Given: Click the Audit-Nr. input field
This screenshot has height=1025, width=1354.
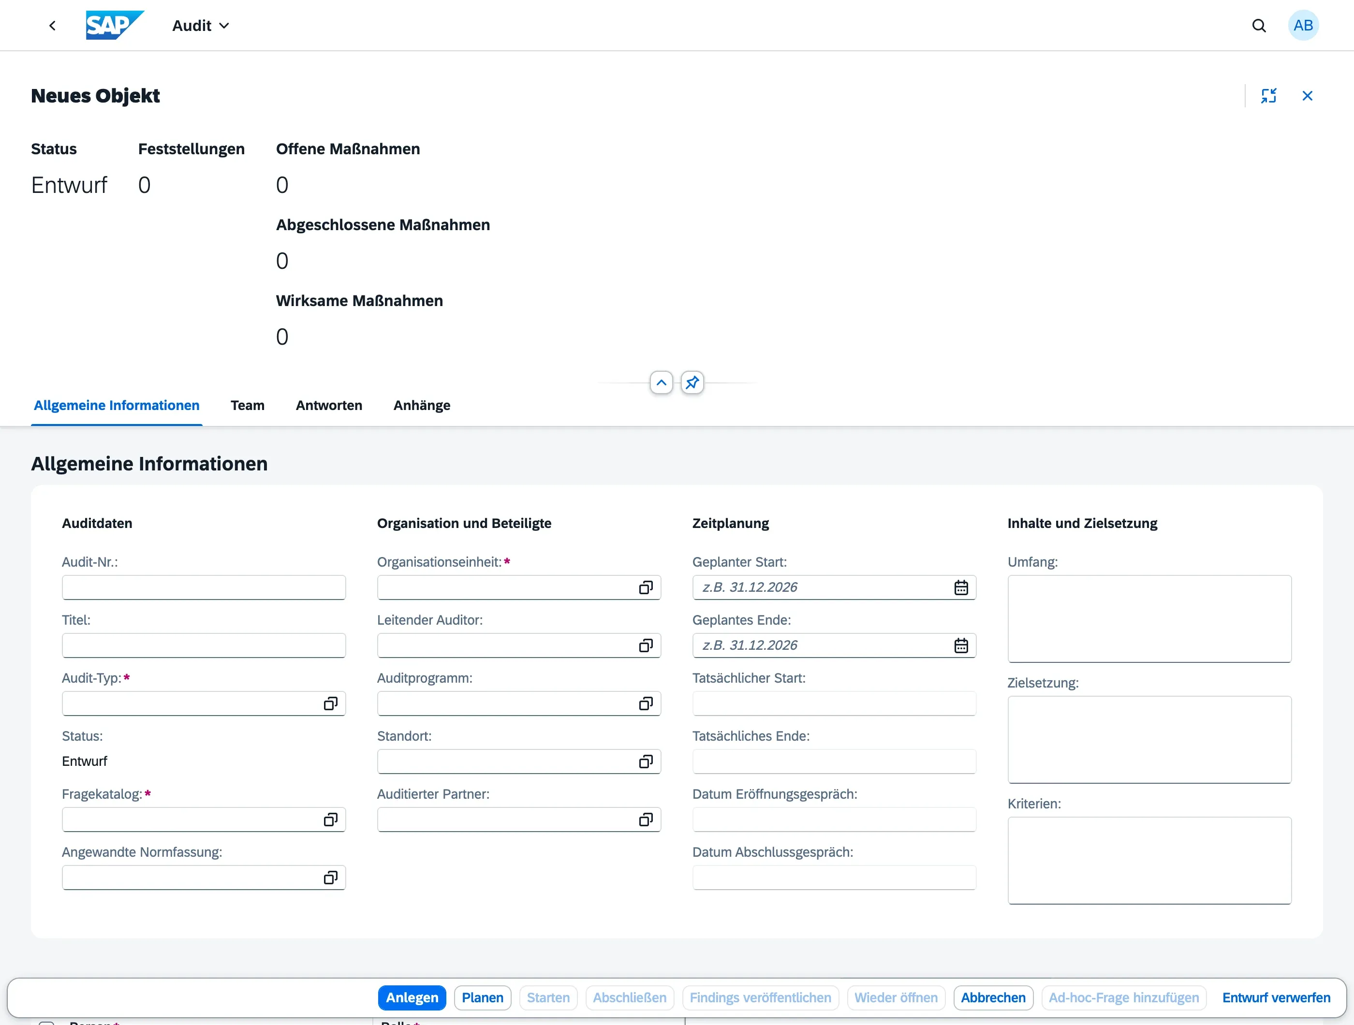Looking at the screenshot, I should [204, 587].
